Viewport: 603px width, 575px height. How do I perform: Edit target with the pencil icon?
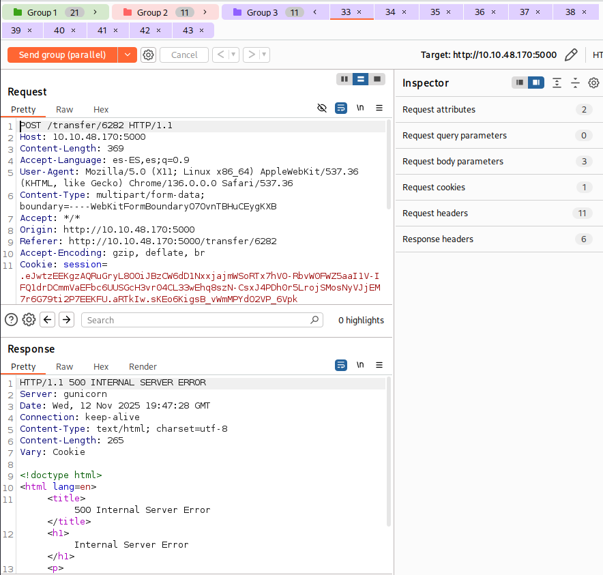point(571,55)
